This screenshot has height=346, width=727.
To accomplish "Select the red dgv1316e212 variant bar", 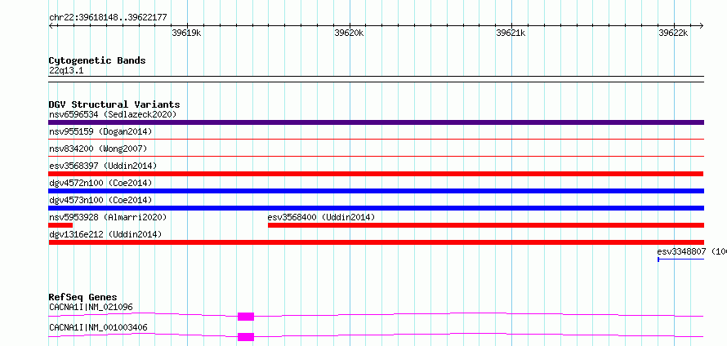I will click(376, 242).
